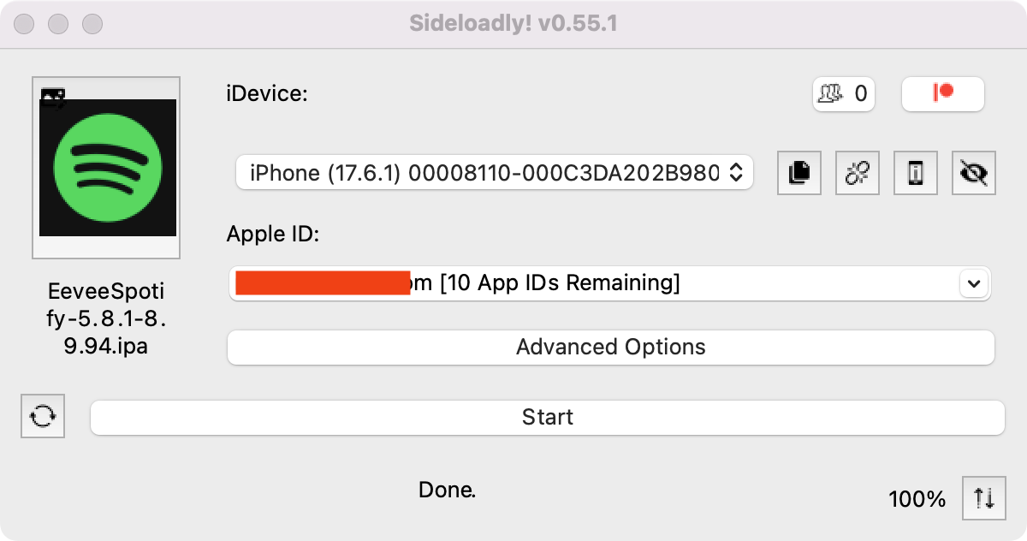The height and width of the screenshot is (541, 1027).
Task: Click the Done status message
Action: click(x=447, y=490)
